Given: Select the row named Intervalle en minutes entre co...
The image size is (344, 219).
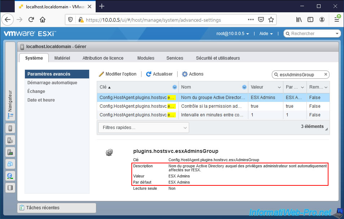Looking at the screenshot, I should pos(213,115).
